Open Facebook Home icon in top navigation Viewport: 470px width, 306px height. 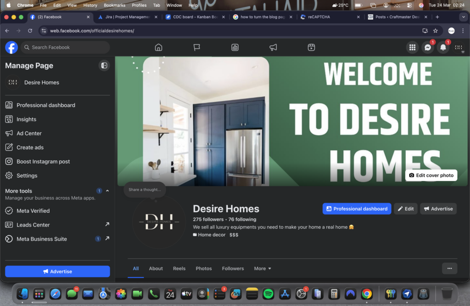tap(158, 47)
